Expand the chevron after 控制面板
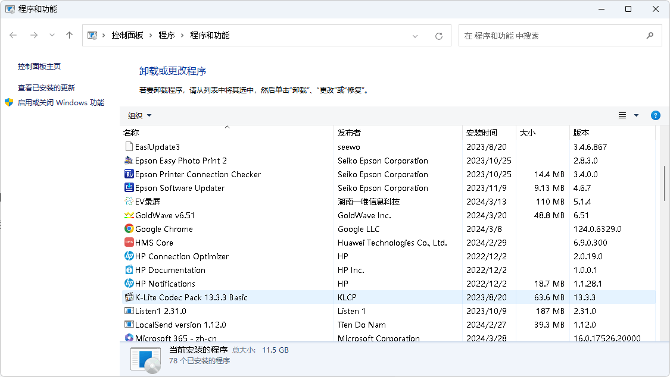 (151, 36)
